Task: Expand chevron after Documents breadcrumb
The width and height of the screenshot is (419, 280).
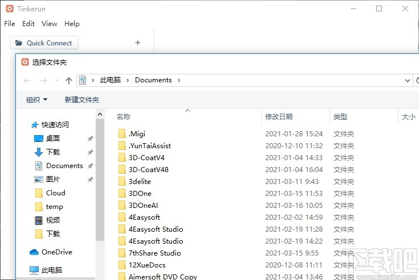Action: click(179, 80)
